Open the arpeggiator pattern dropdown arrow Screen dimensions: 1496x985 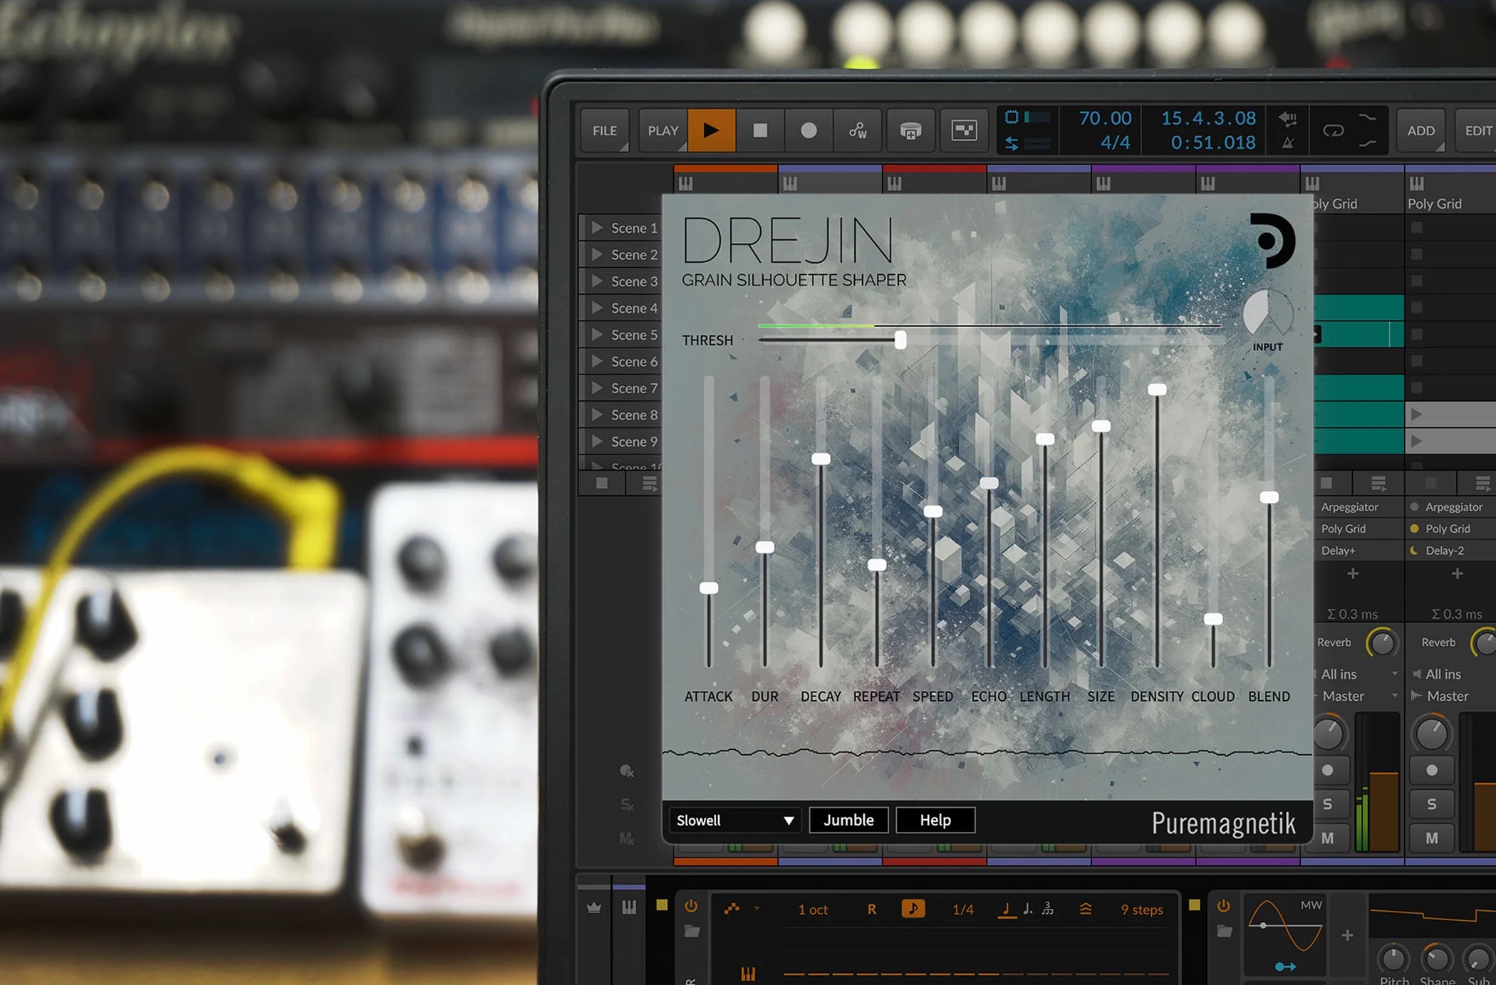coord(757,909)
